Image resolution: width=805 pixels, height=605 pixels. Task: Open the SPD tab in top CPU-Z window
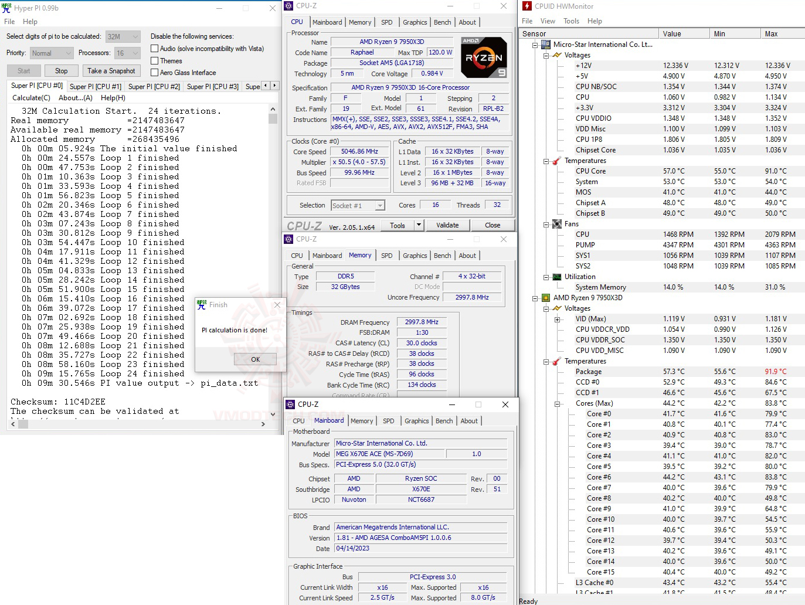(x=387, y=22)
